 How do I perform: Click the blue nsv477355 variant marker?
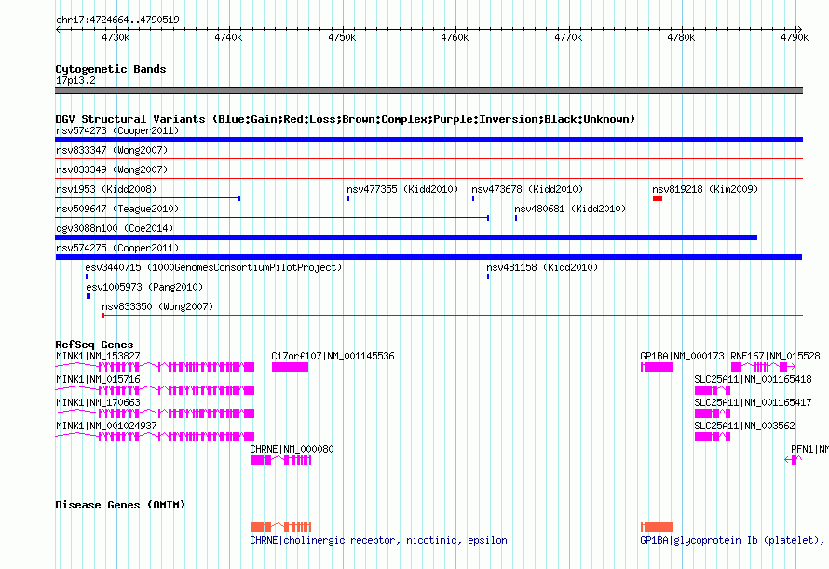348,198
